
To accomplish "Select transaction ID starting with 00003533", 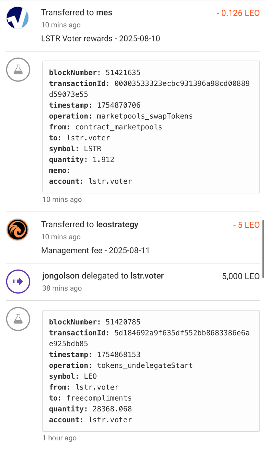I will (149, 89).
